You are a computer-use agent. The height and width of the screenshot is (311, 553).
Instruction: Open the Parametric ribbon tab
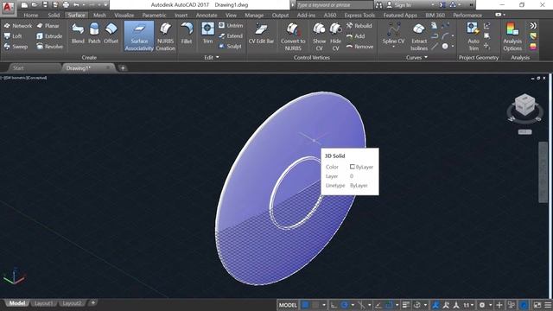(154, 16)
